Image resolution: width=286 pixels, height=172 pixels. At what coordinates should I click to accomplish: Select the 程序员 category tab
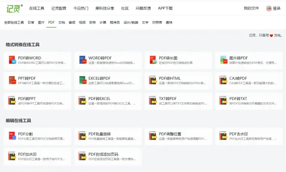[x=115, y=22]
